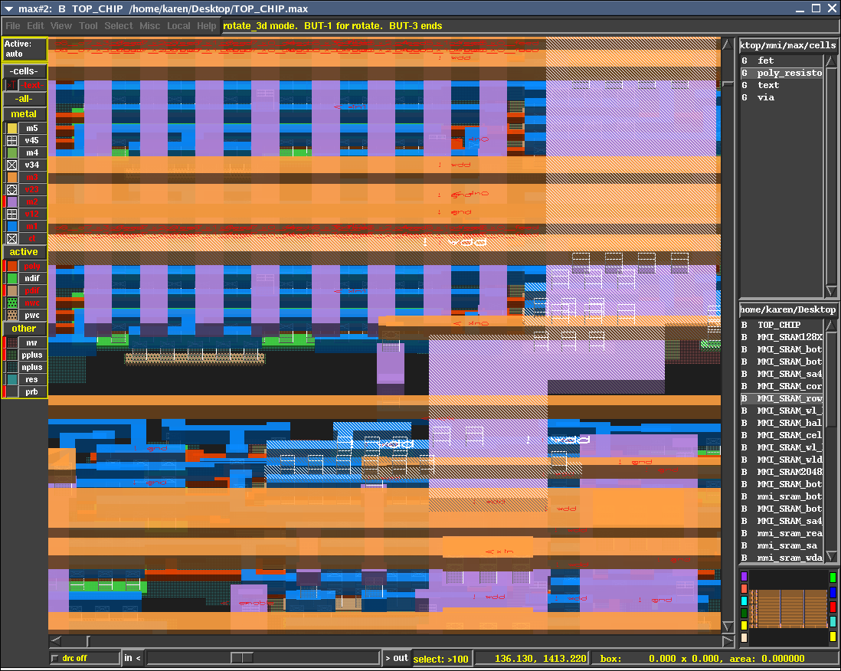Select the v45 via layer icon
Image resolution: width=841 pixels, height=671 pixels.
pyautogui.click(x=11, y=141)
